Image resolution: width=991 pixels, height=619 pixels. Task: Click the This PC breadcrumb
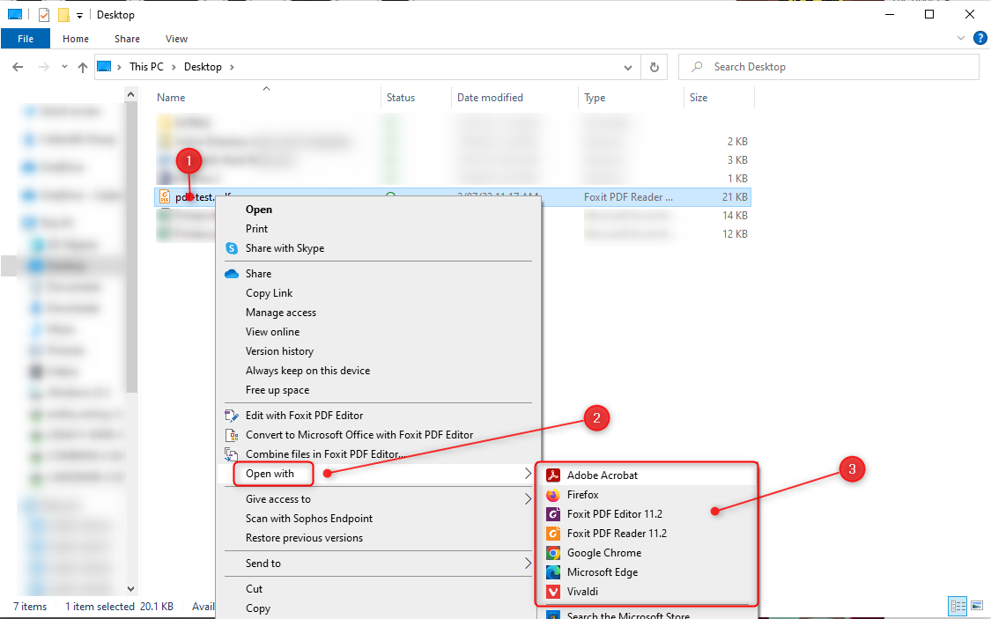(x=146, y=67)
